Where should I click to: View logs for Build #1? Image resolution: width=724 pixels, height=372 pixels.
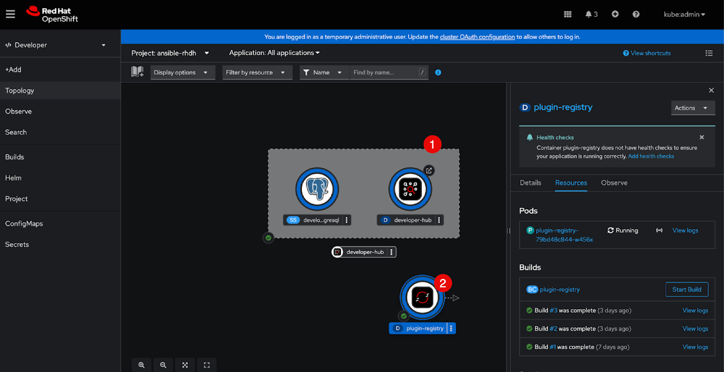point(695,347)
